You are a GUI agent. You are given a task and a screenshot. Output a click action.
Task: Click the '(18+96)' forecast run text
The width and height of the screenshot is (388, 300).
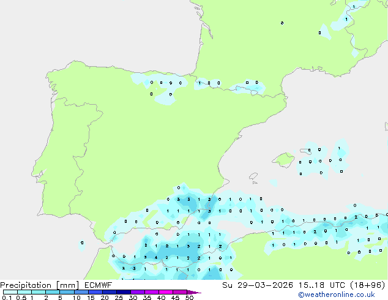pos(368,285)
